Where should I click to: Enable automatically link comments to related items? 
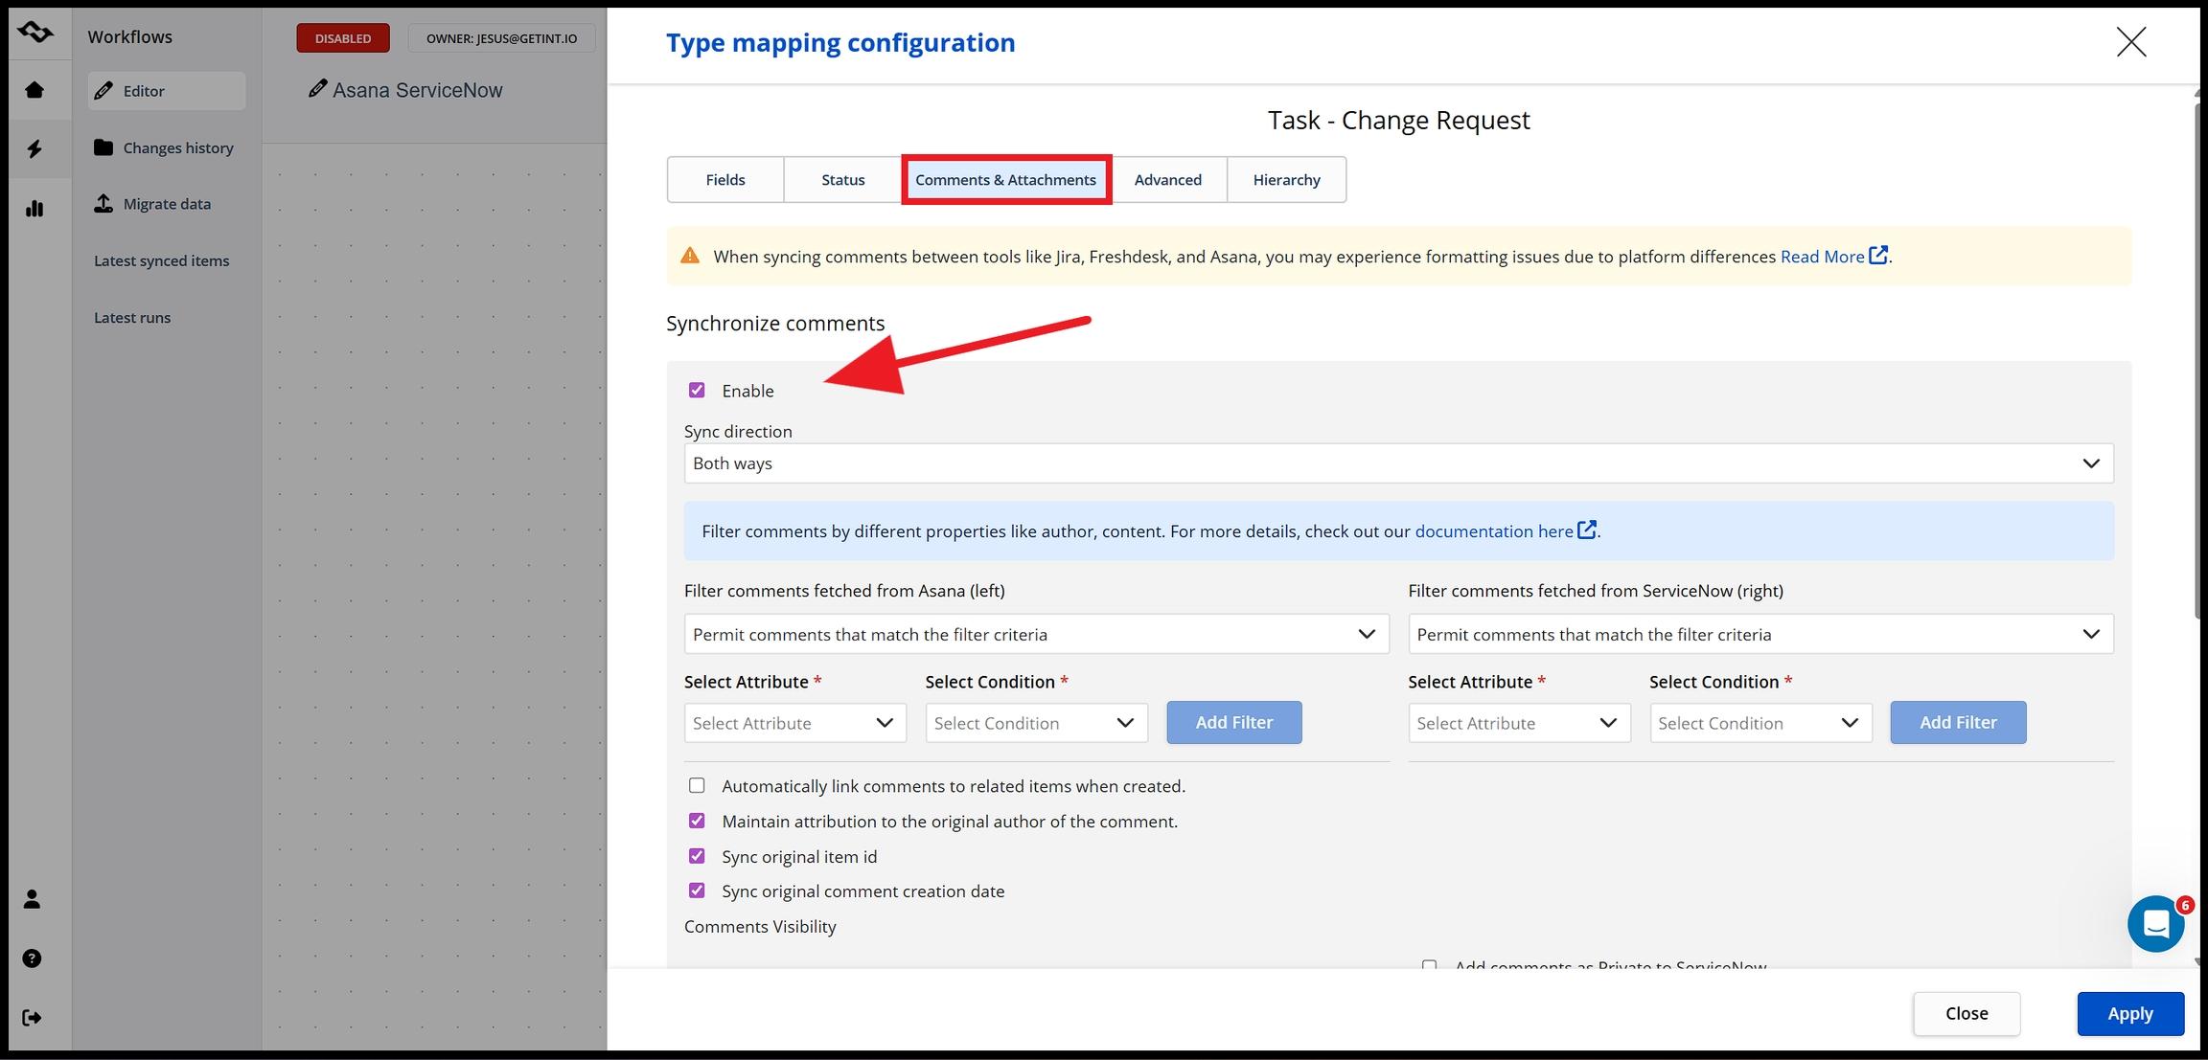point(697,785)
